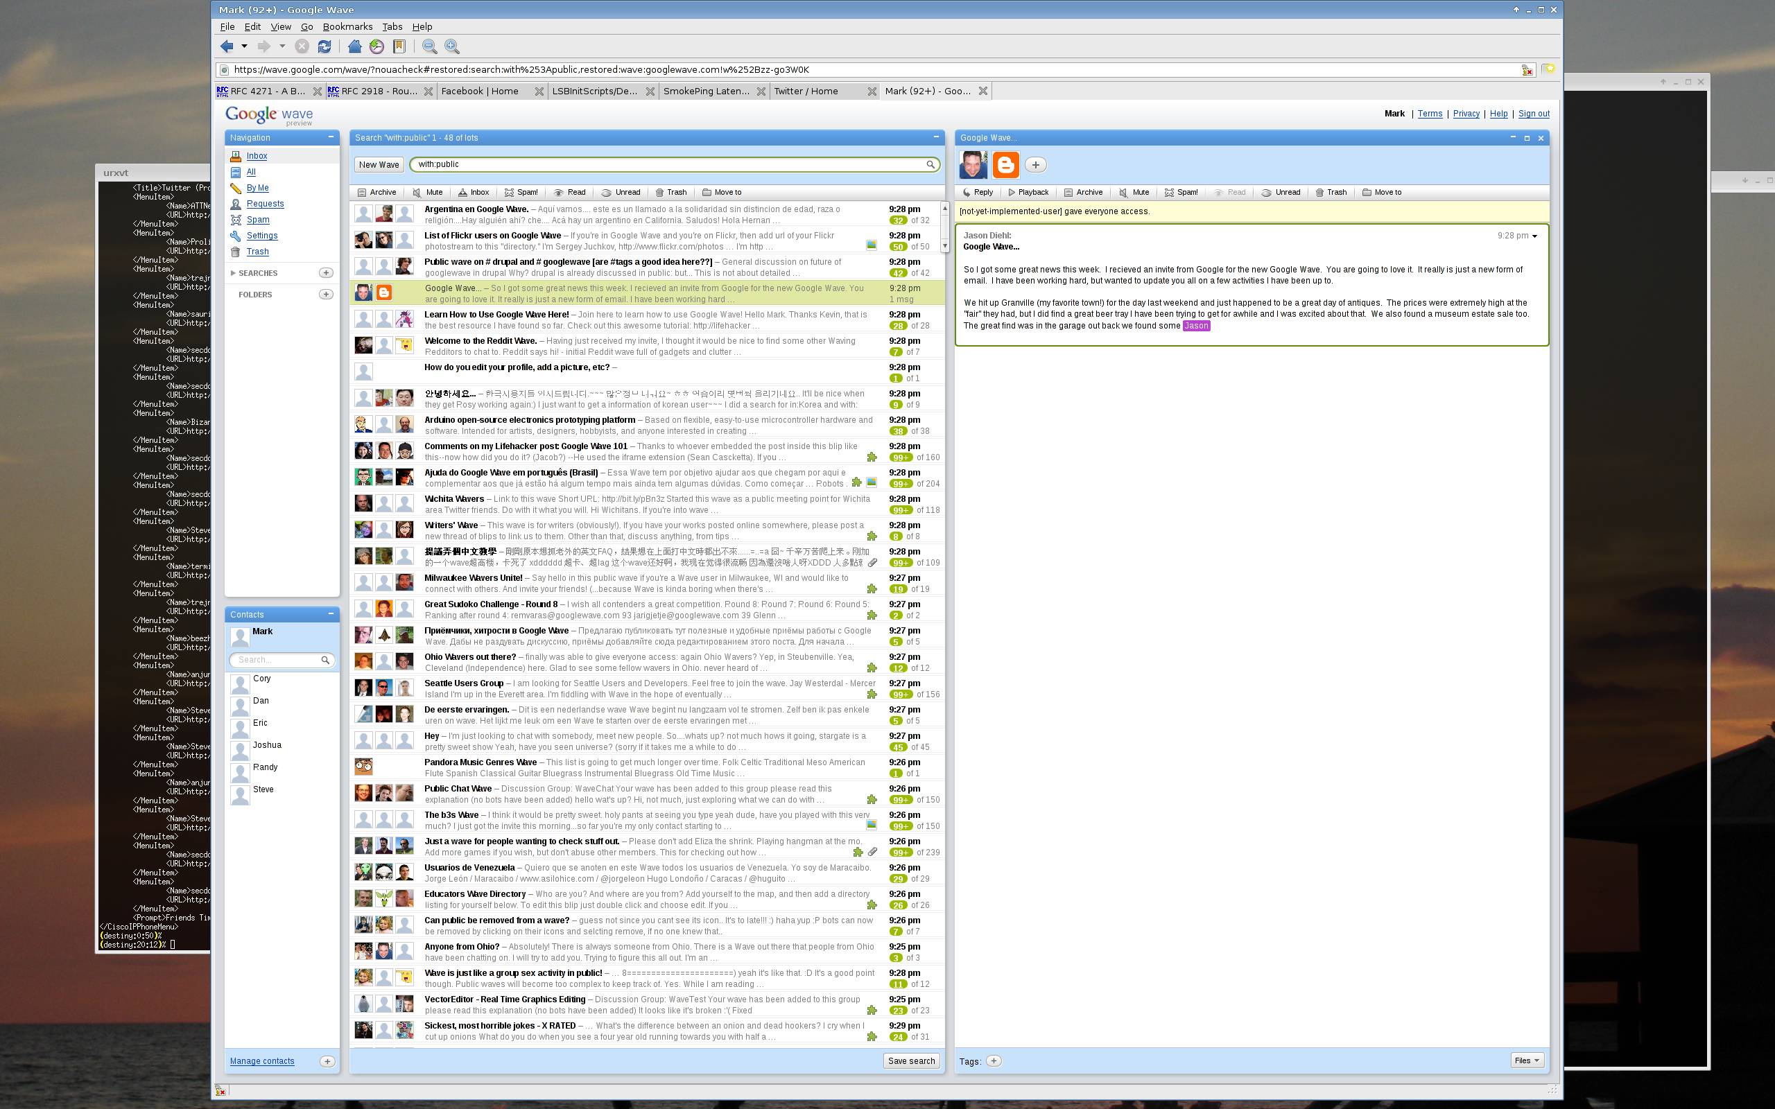This screenshot has height=1109, width=1775.
Task: Click the plus button to add participant
Action: (1036, 165)
